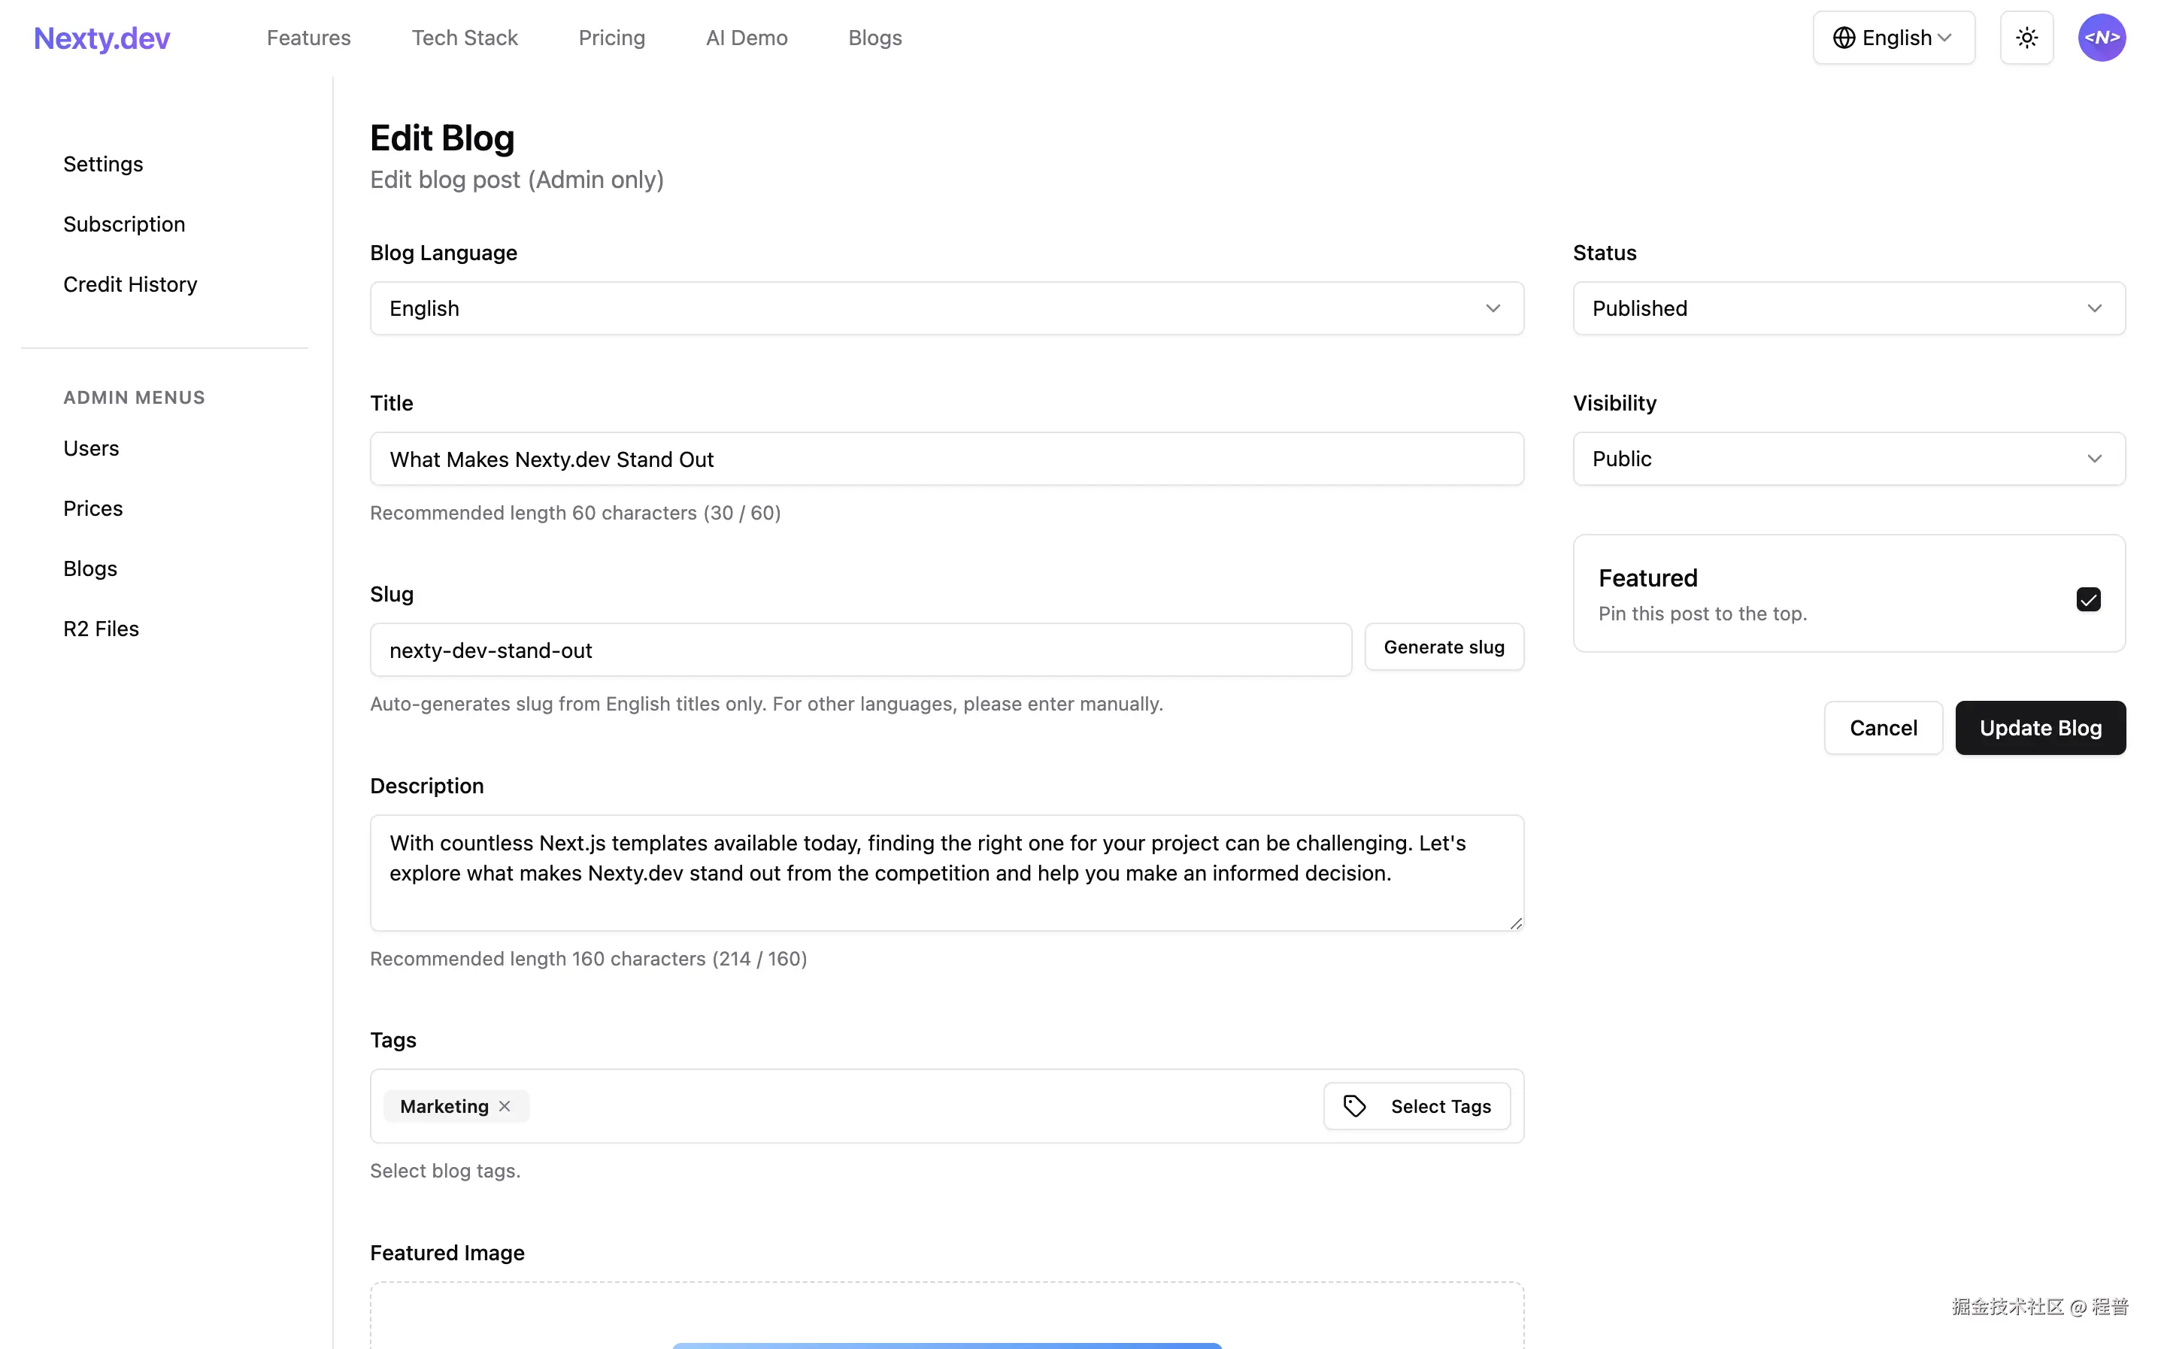Open Credit History in the sidebar
This screenshot has width=2161, height=1349.
[130, 284]
